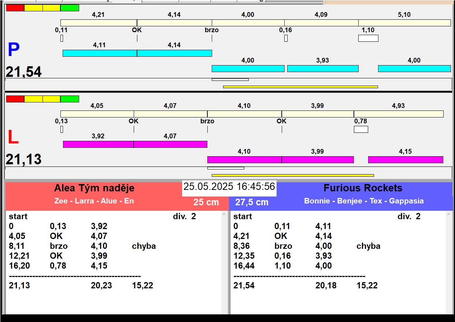
Task: Click the large 21,13 lane L total time
Action: click(x=23, y=160)
